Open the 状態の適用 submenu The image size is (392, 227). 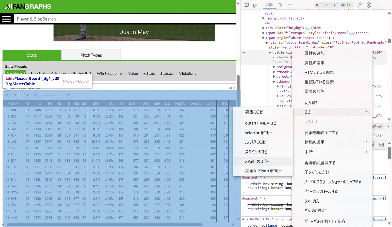coord(332,142)
